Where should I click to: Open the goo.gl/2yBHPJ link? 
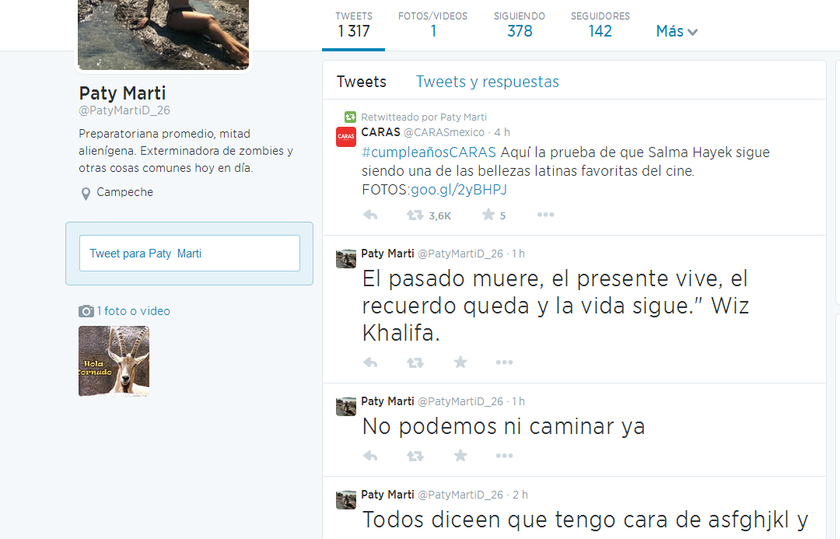[459, 190]
